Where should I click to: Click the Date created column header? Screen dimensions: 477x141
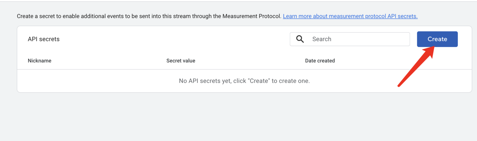coord(320,61)
